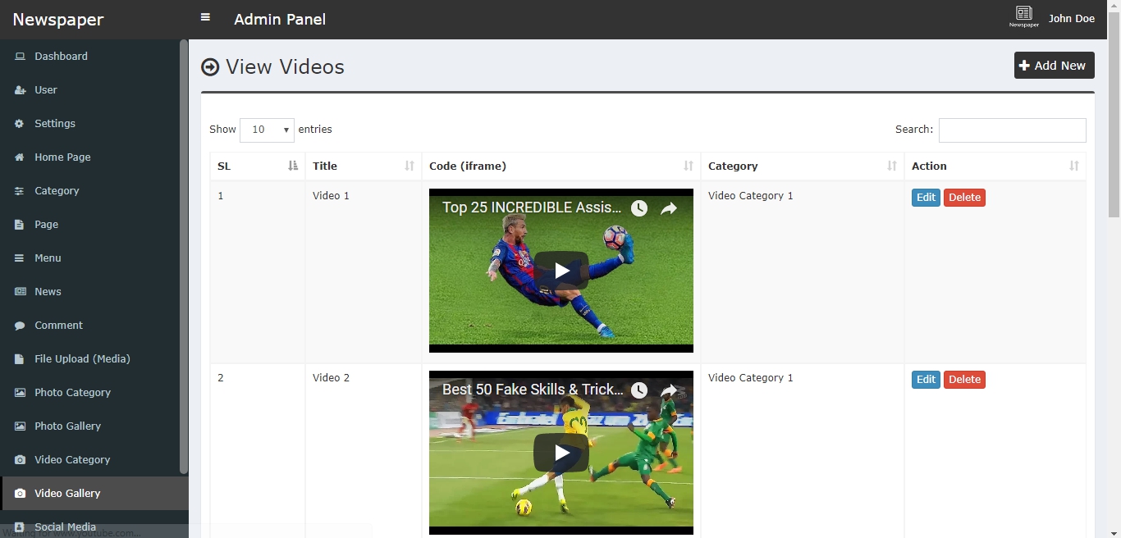The image size is (1121, 538).
Task: Select the Comment icon in the sidebar
Action: click(x=18, y=325)
